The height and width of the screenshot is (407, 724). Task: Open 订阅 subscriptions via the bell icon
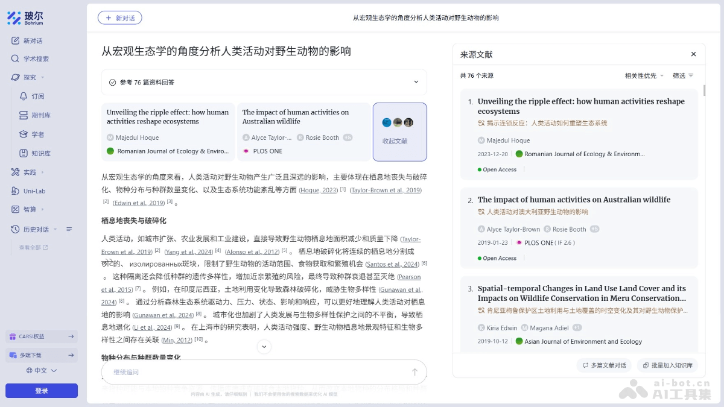28,96
